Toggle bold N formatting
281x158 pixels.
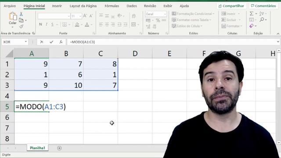pyautogui.click(x=40, y=25)
